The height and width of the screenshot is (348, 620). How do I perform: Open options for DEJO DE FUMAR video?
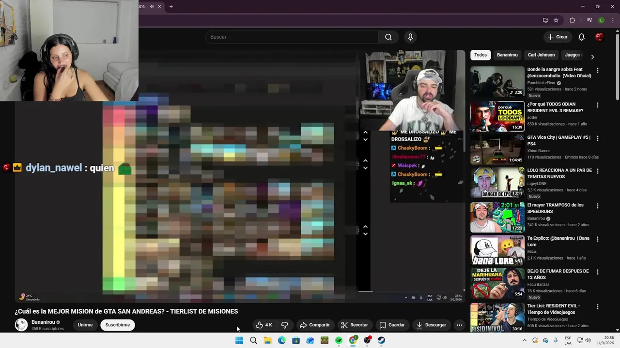point(597,272)
